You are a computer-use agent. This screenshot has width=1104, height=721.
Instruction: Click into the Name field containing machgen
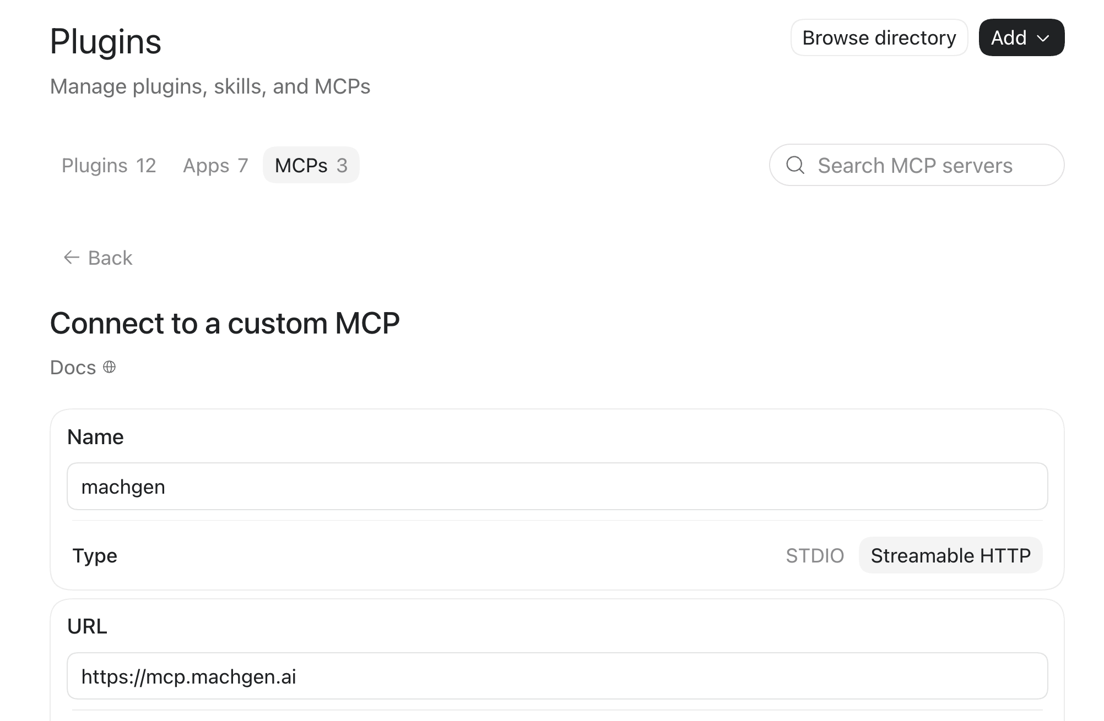[557, 487]
